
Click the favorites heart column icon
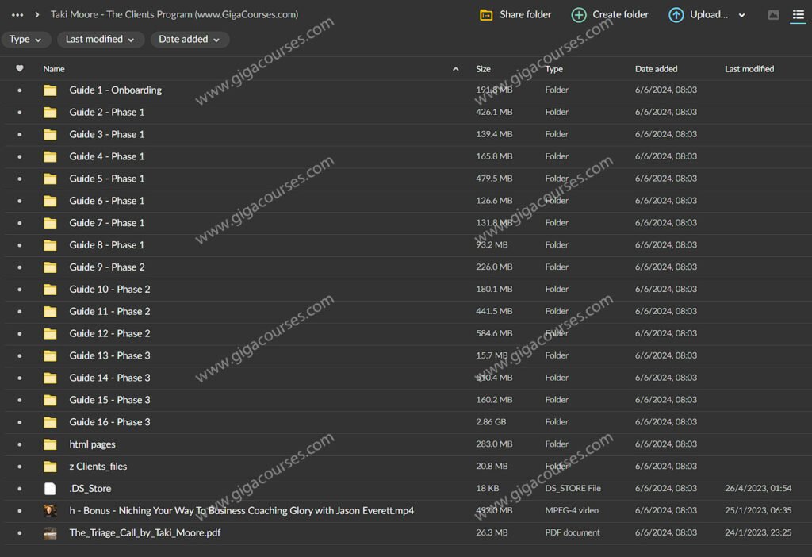click(x=20, y=68)
